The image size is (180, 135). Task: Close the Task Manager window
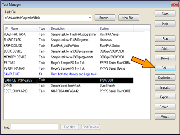pos(175,5)
